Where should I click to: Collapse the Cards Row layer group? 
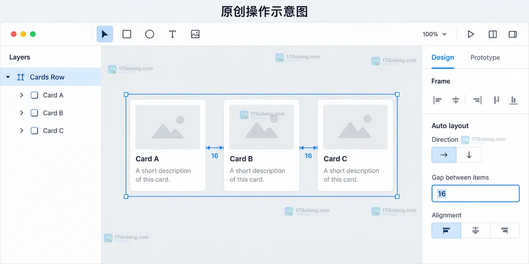pyautogui.click(x=8, y=77)
